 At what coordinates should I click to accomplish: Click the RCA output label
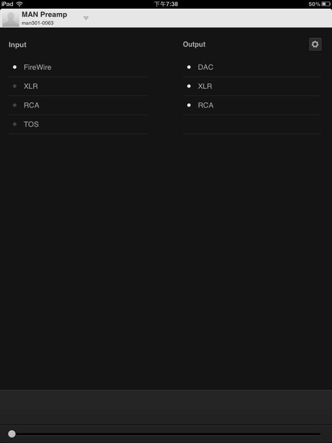(206, 105)
